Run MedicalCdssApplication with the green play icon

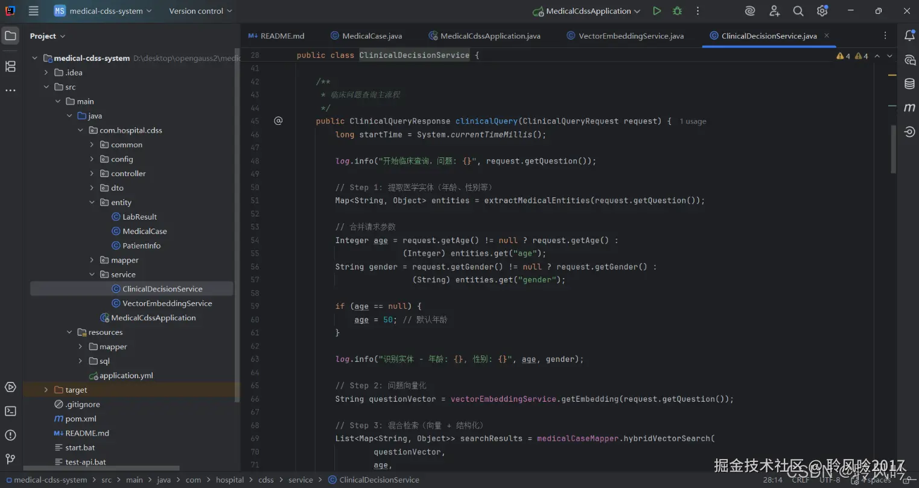tap(657, 11)
